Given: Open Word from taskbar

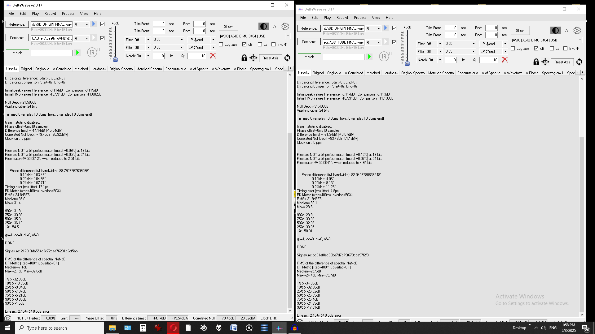Looking at the screenshot, I should (234, 328).
